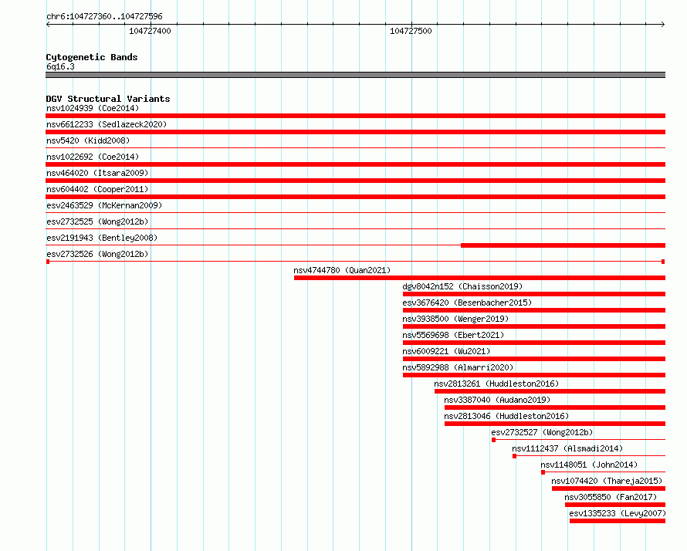687x551 pixels.
Task: Click the 104727400 ruler position label
Action: tap(150, 31)
